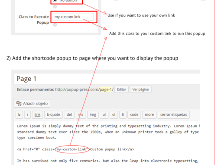
Task: Click the media icon in Añadir objeto
Action: [19, 103]
